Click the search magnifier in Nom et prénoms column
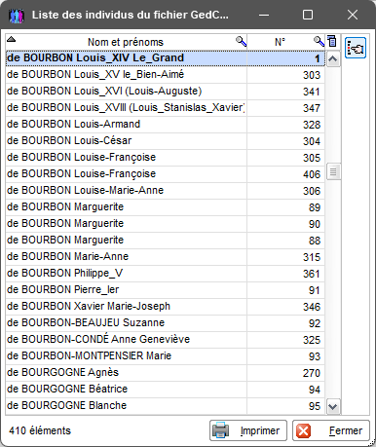This screenshot has width=376, height=447. coord(241,42)
